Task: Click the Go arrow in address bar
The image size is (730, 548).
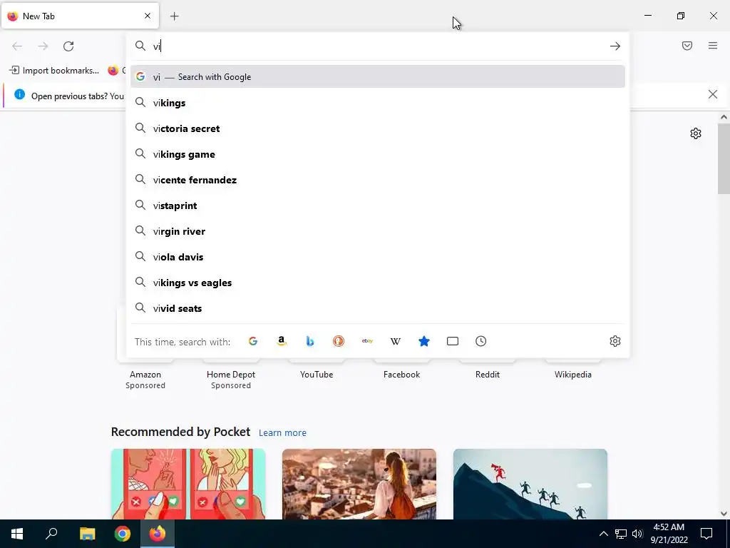Action: [x=615, y=46]
